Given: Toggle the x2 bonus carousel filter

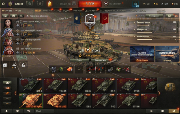Looking at the screenshot, I should [x=7, y=88].
